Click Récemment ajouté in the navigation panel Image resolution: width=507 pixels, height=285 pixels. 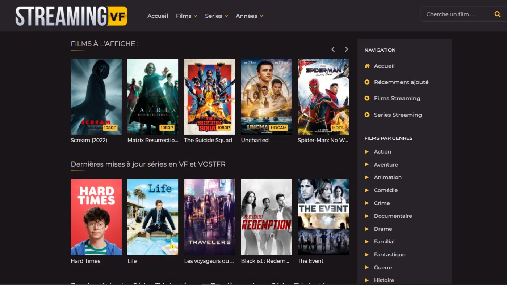[x=401, y=82]
